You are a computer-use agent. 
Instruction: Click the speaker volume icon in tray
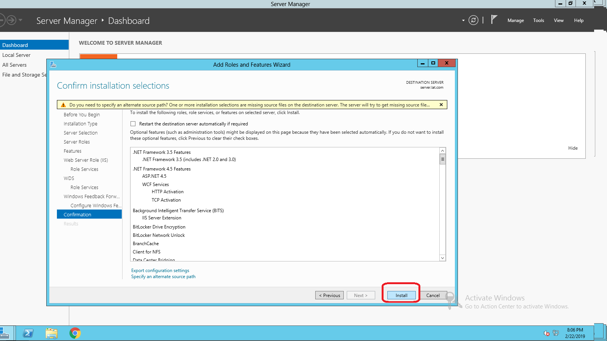(x=547, y=333)
